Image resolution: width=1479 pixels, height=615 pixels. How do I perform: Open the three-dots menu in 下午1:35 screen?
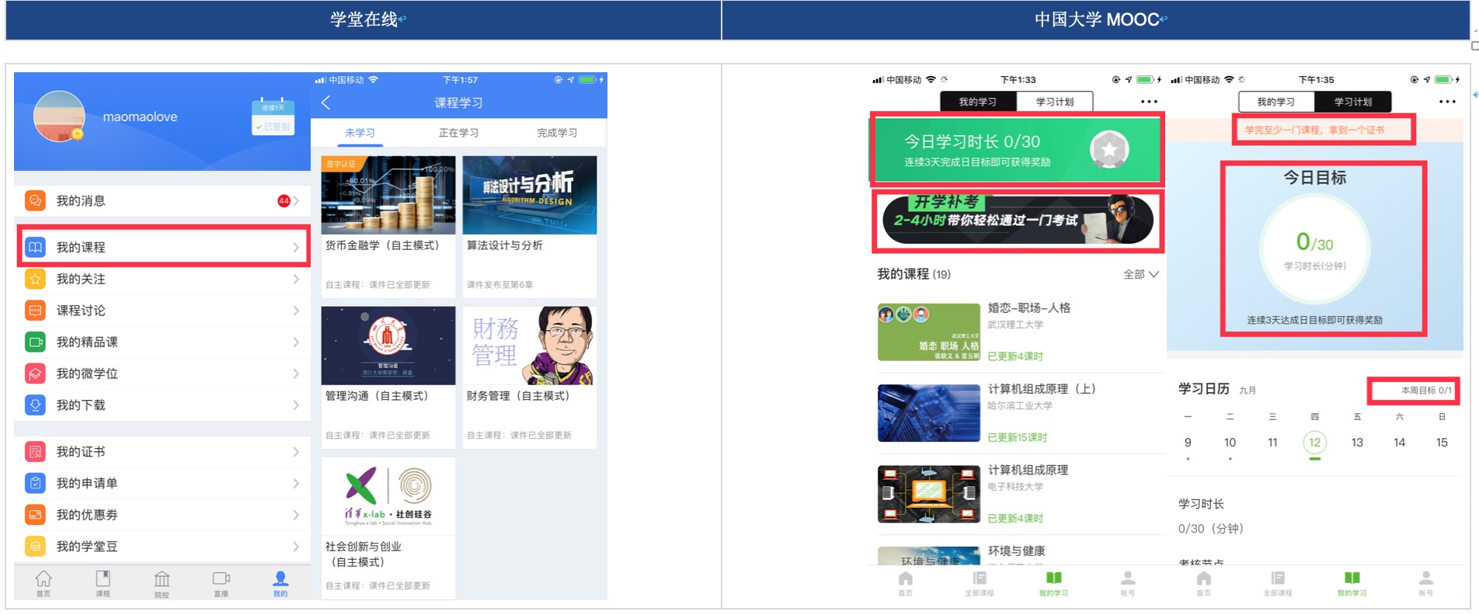pos(1447,102)
